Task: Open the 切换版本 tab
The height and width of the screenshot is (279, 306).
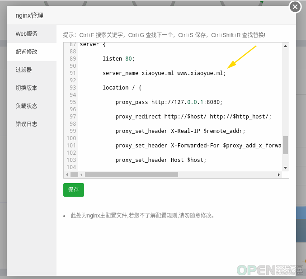Action: [x=32, y=88]
